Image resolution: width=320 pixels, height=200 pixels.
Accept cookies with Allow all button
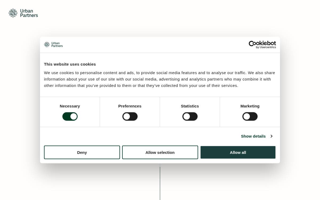tap(238, 152)
